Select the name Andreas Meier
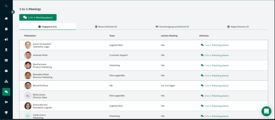The image size is (275, 120). click(40, 55)
